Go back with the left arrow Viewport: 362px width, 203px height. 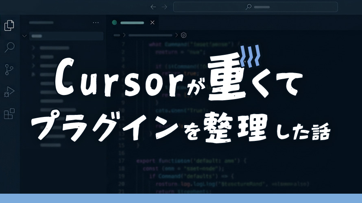click(x=153, y=7)
